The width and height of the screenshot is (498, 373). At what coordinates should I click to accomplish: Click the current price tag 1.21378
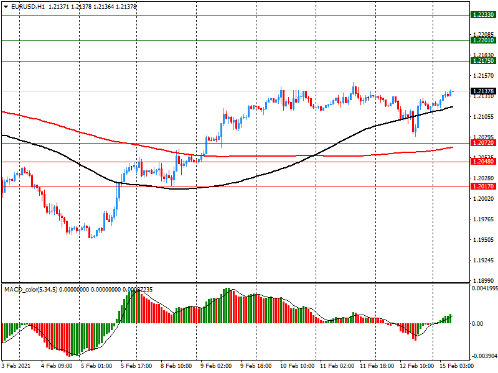[483, 91]
